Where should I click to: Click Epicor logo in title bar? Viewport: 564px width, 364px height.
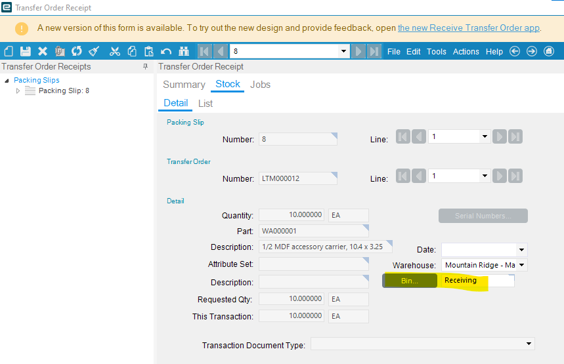[x=7, y=7]
